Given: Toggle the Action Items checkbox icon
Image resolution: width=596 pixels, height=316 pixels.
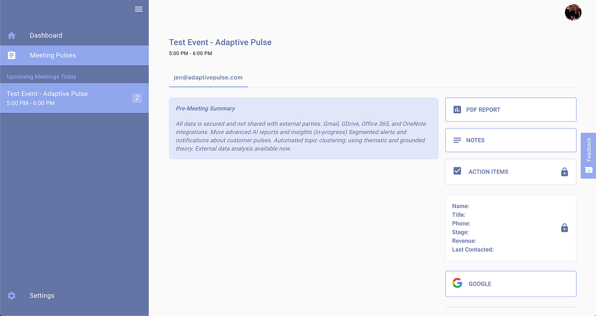Looking at the screenshot, I should [x=457, y=171].
